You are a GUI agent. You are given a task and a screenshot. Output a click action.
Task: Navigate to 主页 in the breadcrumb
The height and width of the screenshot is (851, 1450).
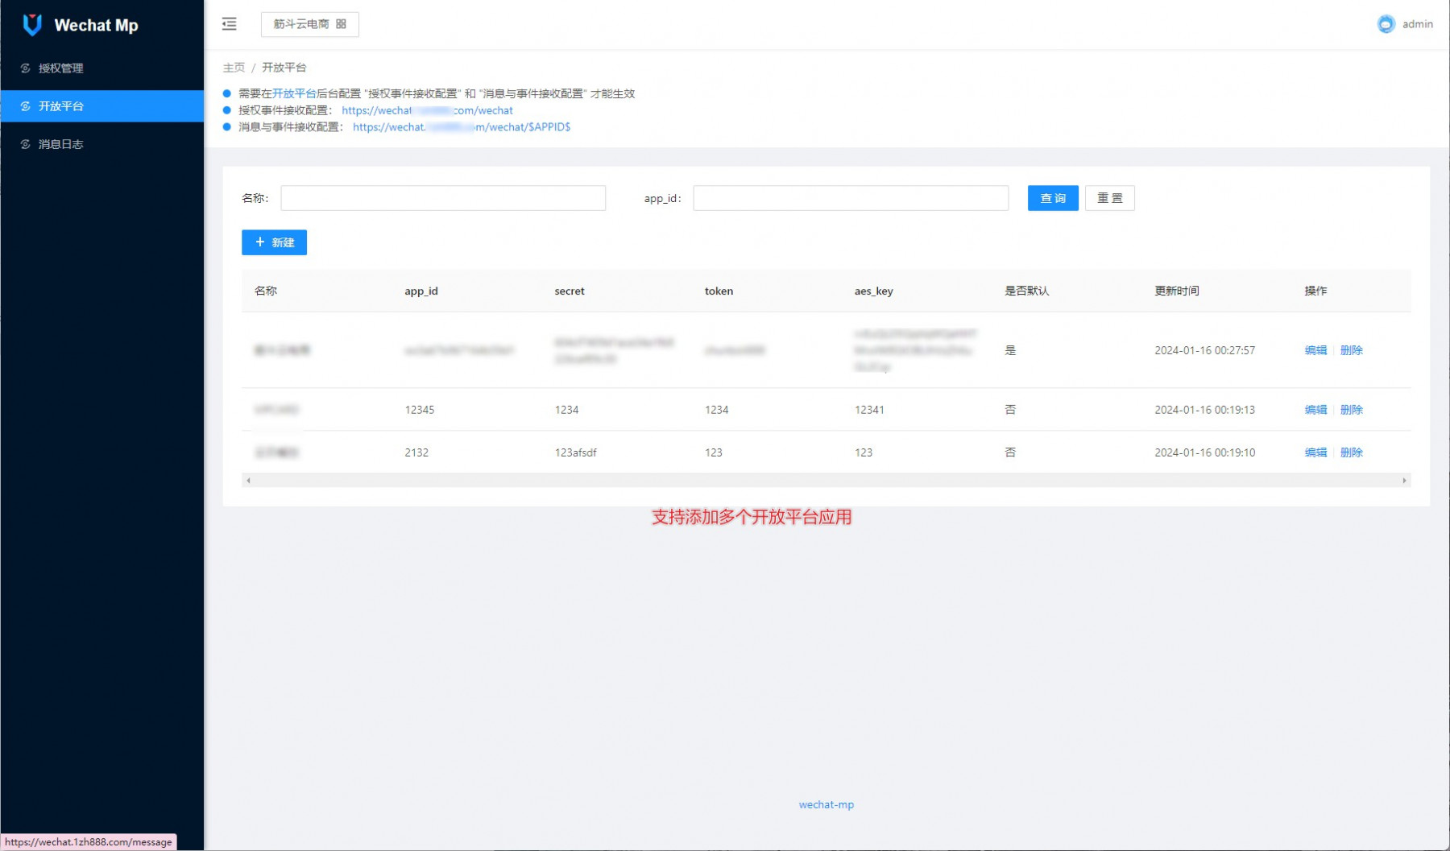tap(234, 68)
